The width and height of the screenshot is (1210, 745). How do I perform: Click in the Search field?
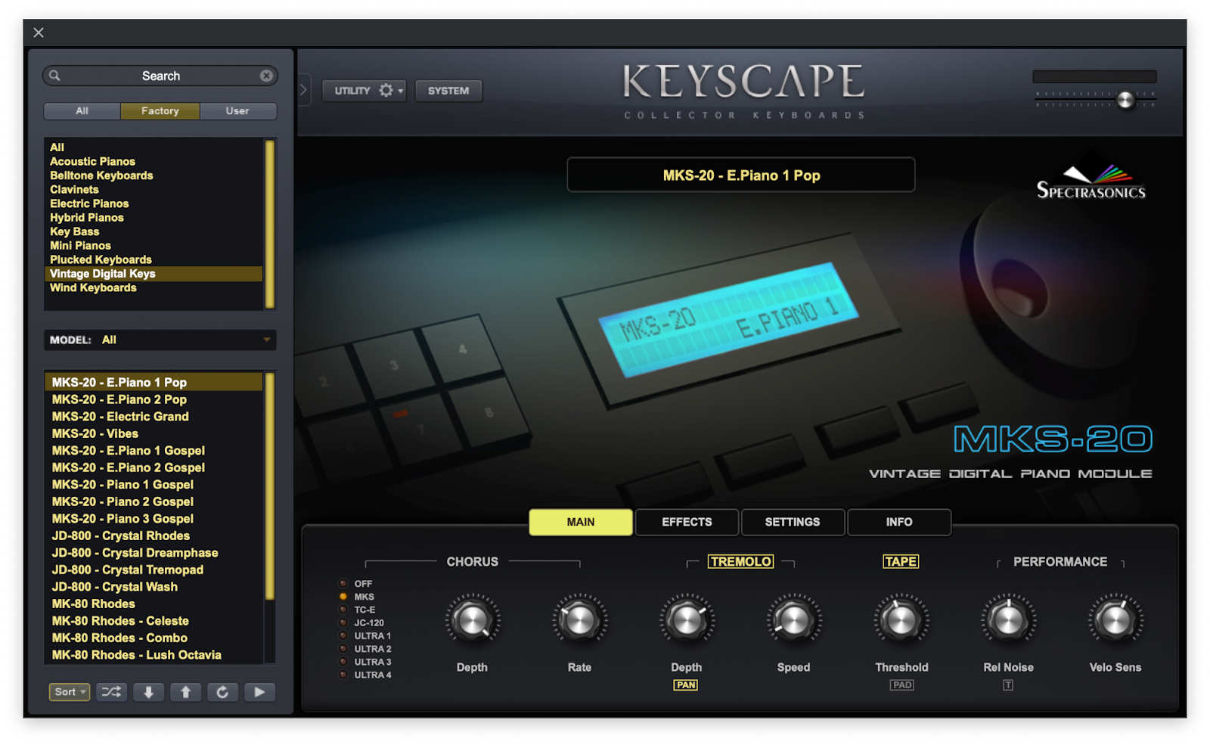(x=160, y=76)
